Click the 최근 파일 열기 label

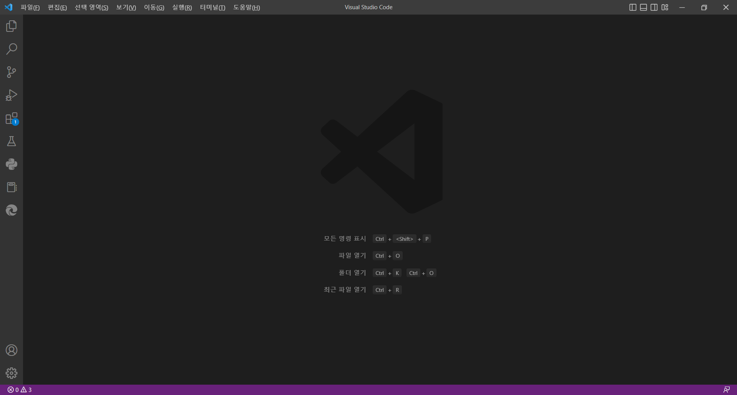pos(345,290)
